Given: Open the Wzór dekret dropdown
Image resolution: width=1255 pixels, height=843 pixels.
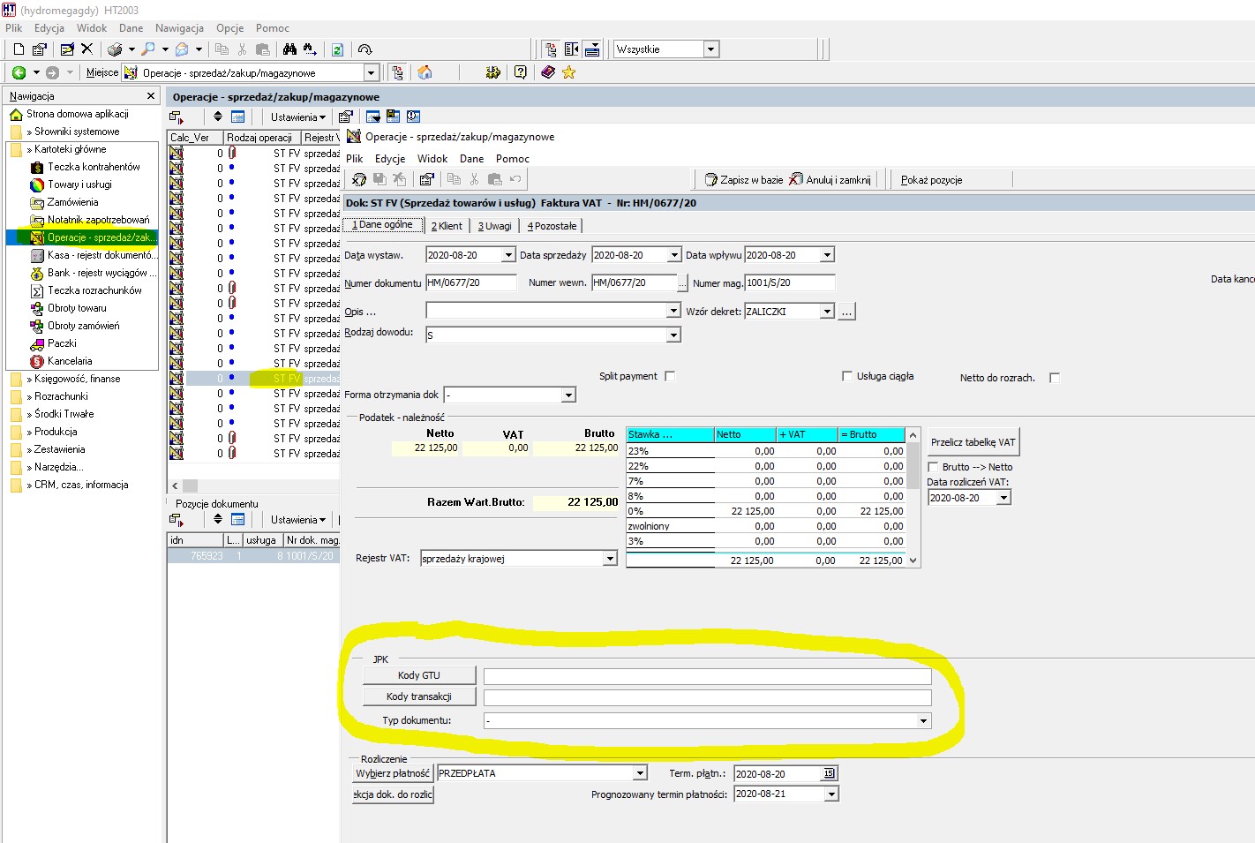Looking at the screenshot, I should (827, 312).
